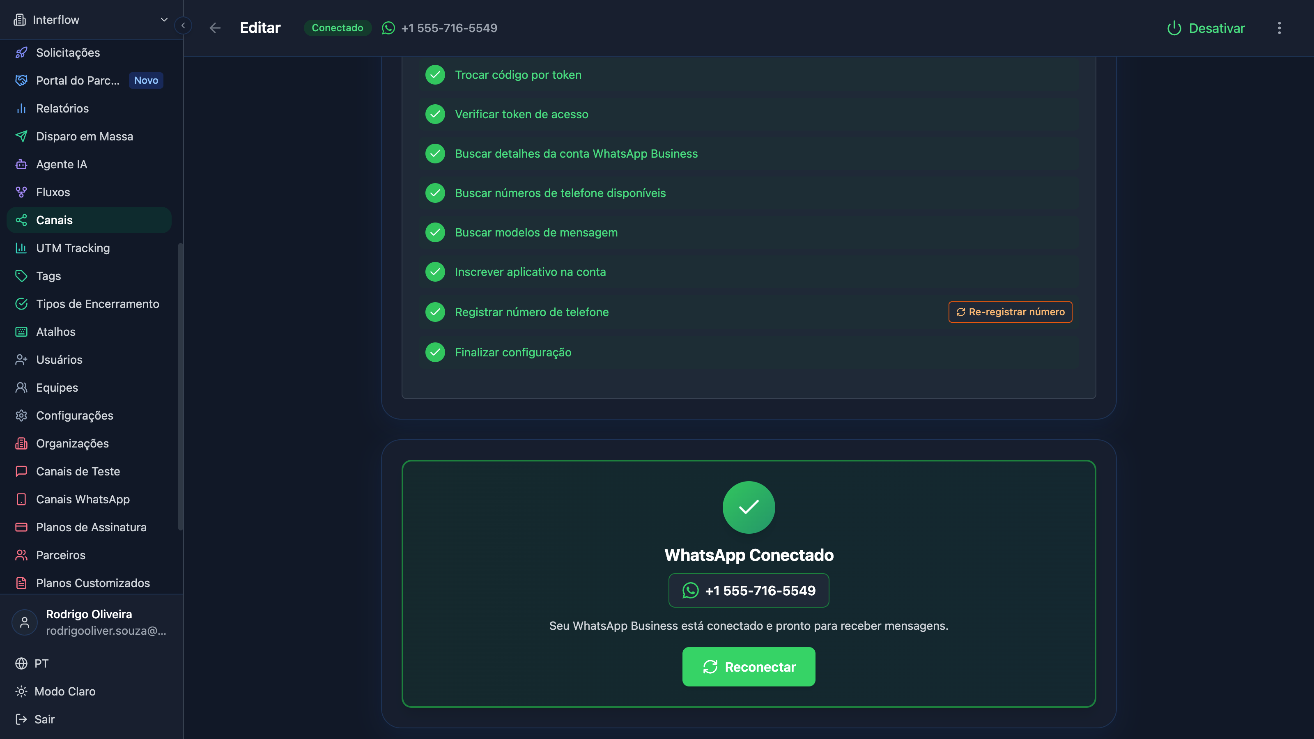Go to Relatórios menu item
This screenshot has height=739, width=1314.
pyautogui.click(x=89, y=109)
